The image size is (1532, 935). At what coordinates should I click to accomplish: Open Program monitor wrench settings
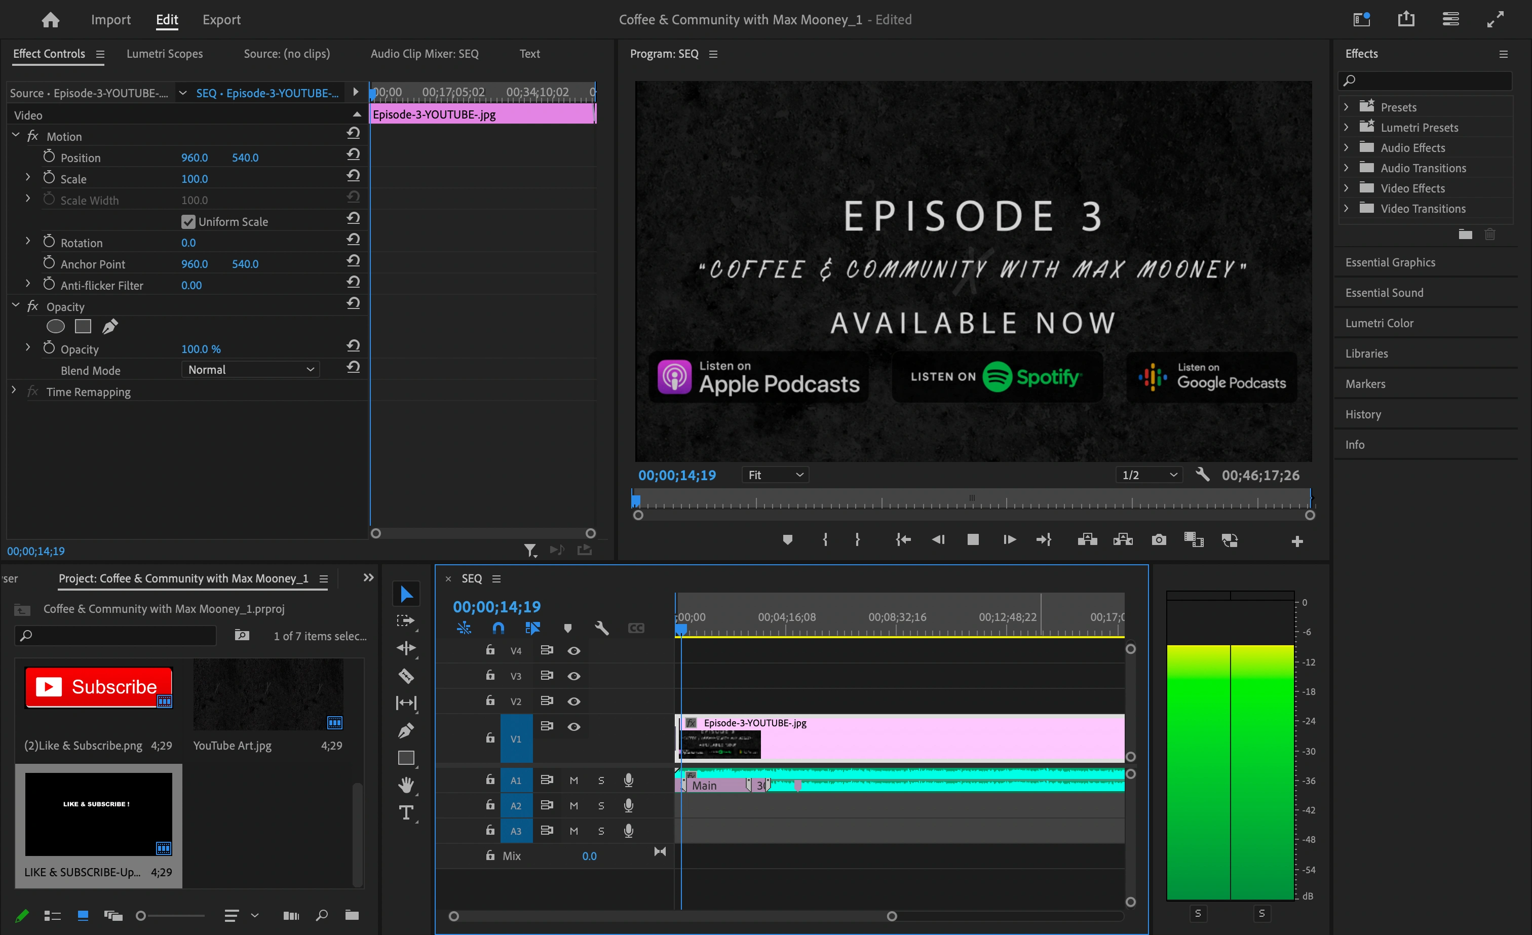click(1203, 475)
